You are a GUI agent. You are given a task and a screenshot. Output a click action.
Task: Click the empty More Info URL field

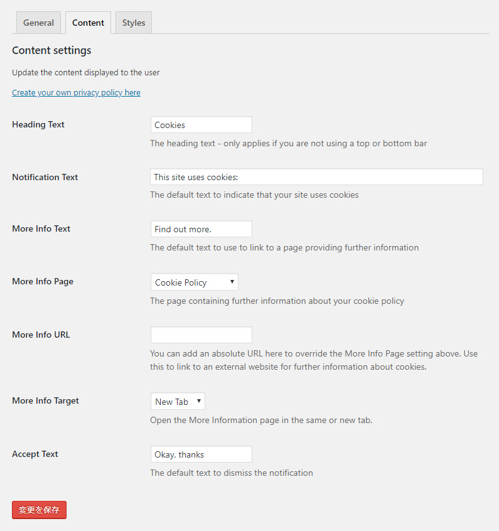[x=201, y=335]
